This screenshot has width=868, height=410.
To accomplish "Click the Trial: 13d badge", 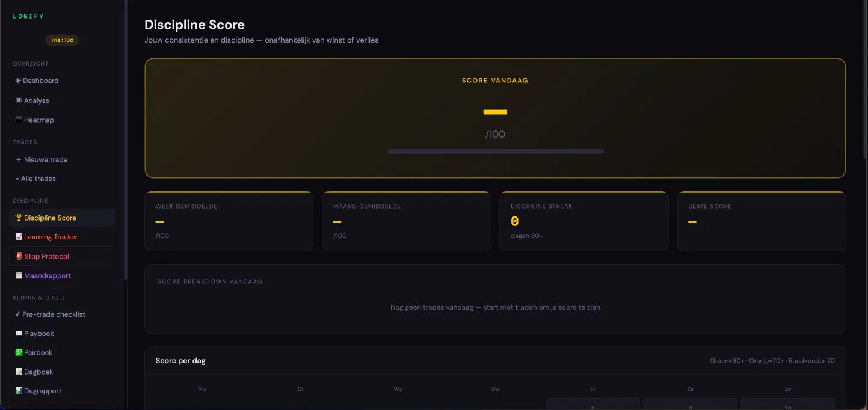I will point(62,40).
